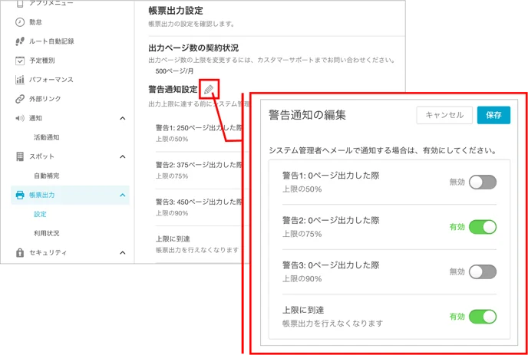
Task: Click the footprints icon for ルート自動記録
Action: point(20,41)
